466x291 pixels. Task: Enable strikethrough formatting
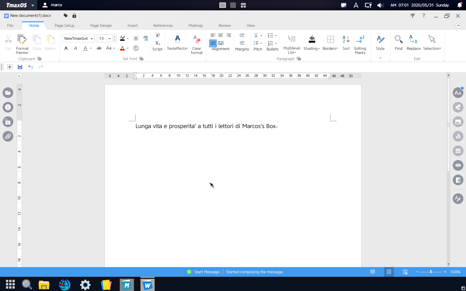[99, 48]
